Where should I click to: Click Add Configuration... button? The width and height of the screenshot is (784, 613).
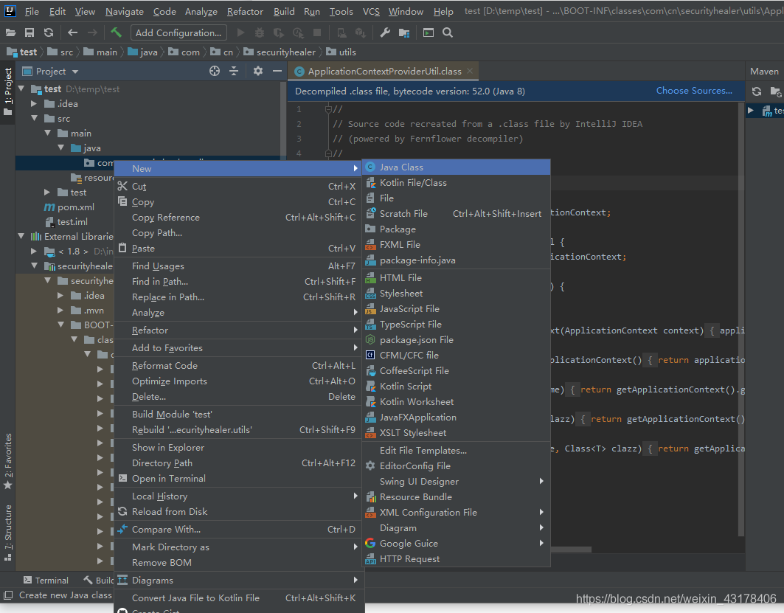click(x=178, y=32)
